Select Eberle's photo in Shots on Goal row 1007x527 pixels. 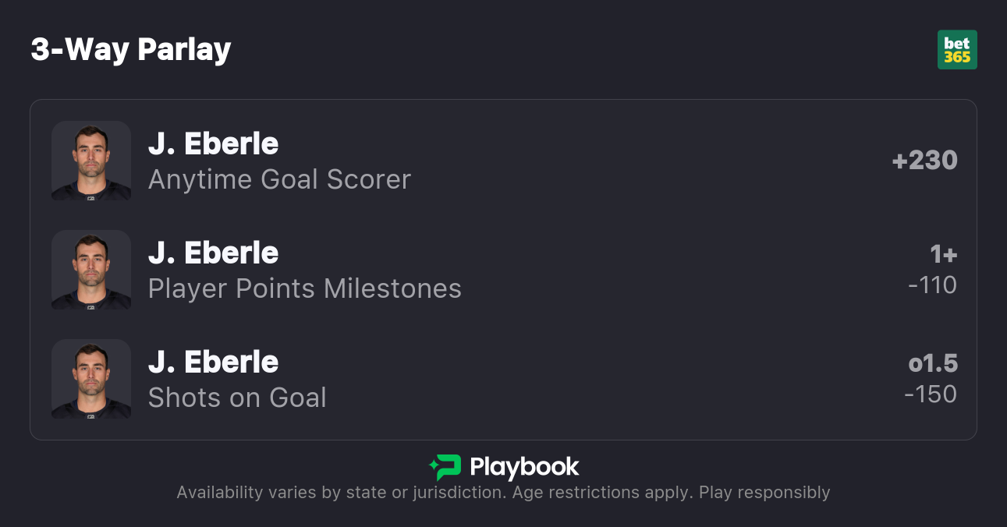click(91, 379)
